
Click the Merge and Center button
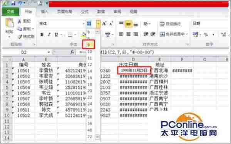click(x=172, y=34)
